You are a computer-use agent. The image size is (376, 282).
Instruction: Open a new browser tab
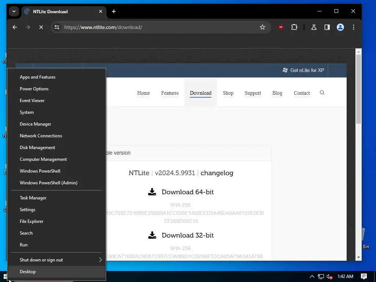click(x=114, y=11)
